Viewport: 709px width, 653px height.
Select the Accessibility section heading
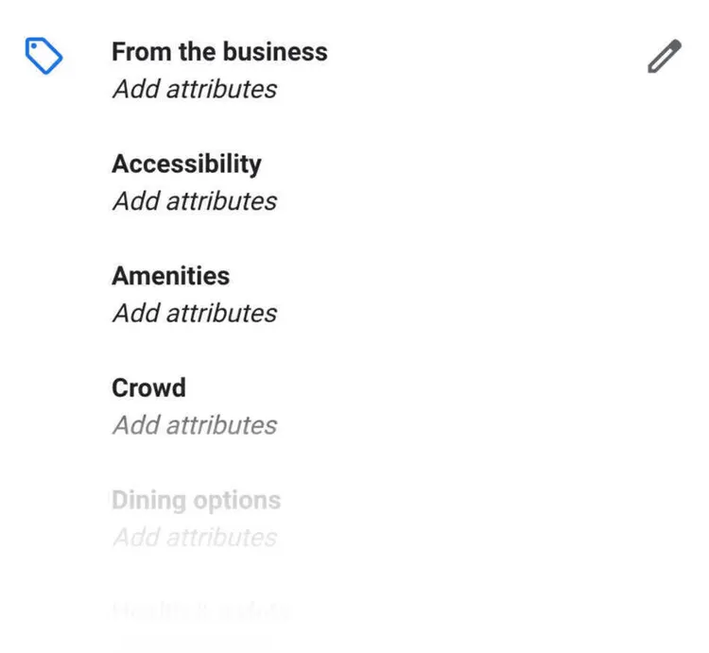click(186, 164)
